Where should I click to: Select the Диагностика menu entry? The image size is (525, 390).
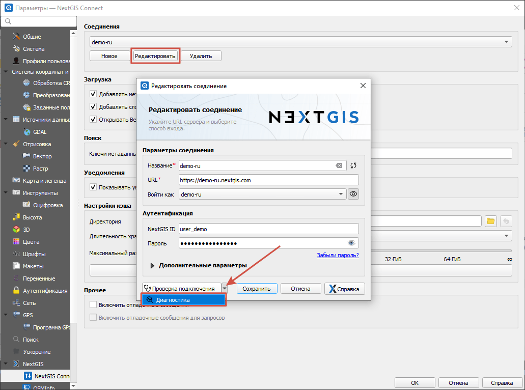click(183, 300)
